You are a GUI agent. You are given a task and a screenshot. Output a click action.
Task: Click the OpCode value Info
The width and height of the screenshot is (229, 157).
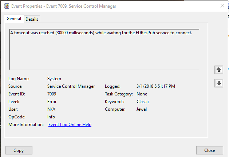pyautogui.click(x=51, y=117)
